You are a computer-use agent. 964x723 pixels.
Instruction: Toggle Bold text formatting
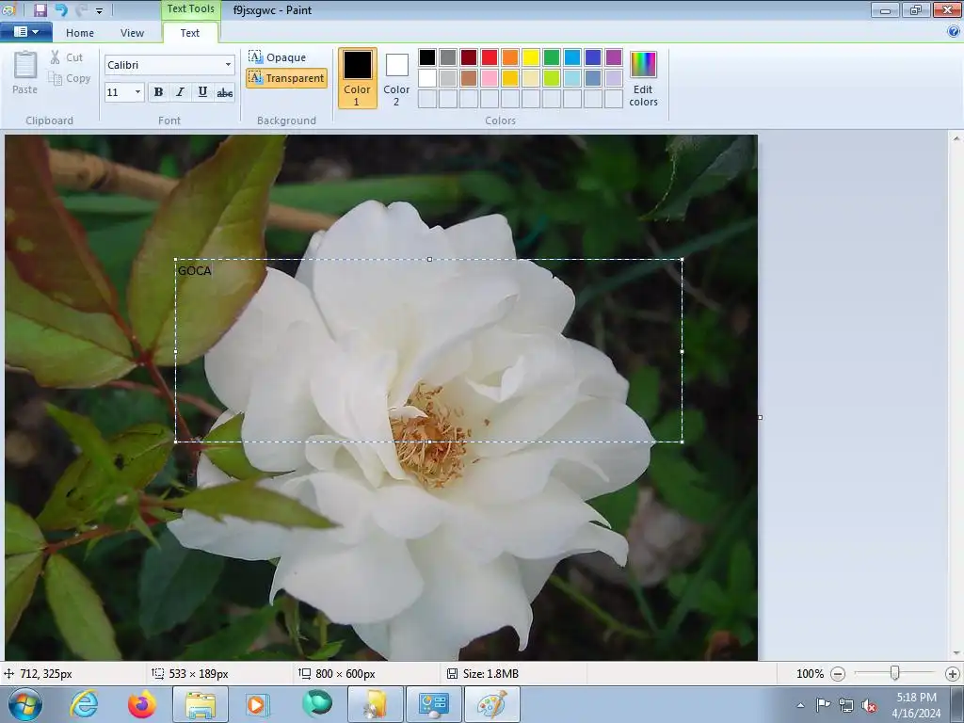tap(158, 92)
